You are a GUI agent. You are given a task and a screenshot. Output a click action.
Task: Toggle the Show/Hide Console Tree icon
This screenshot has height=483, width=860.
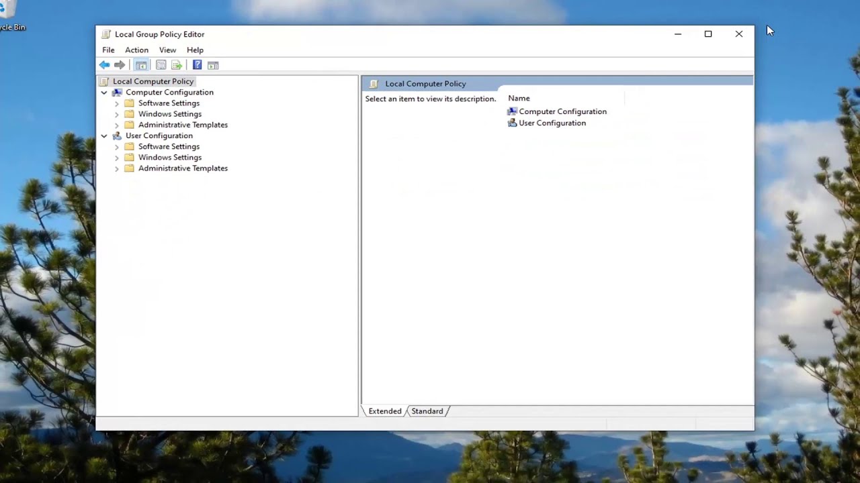[x=141, y=65]
